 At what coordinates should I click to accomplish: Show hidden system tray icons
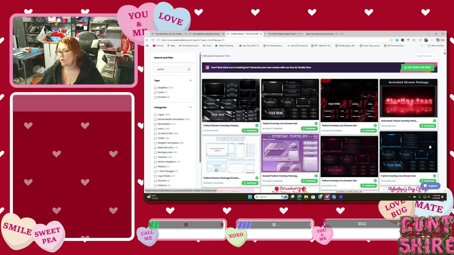pyautogui.click(x=410, y=197)
